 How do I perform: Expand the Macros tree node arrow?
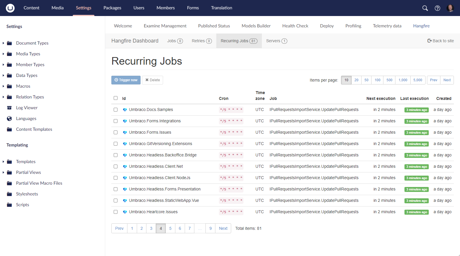(3, 86)
